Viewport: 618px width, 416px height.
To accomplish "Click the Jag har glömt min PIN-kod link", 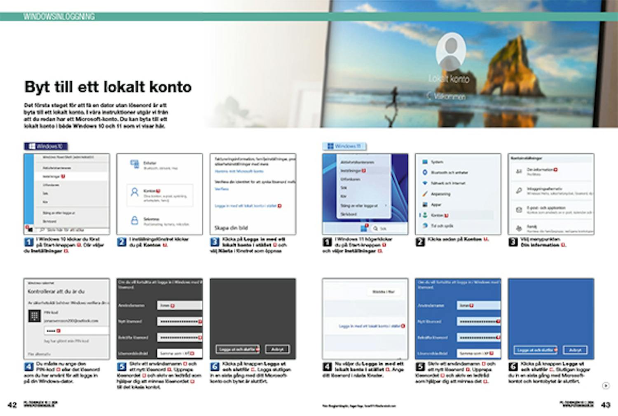I will [x=67, y=341].
